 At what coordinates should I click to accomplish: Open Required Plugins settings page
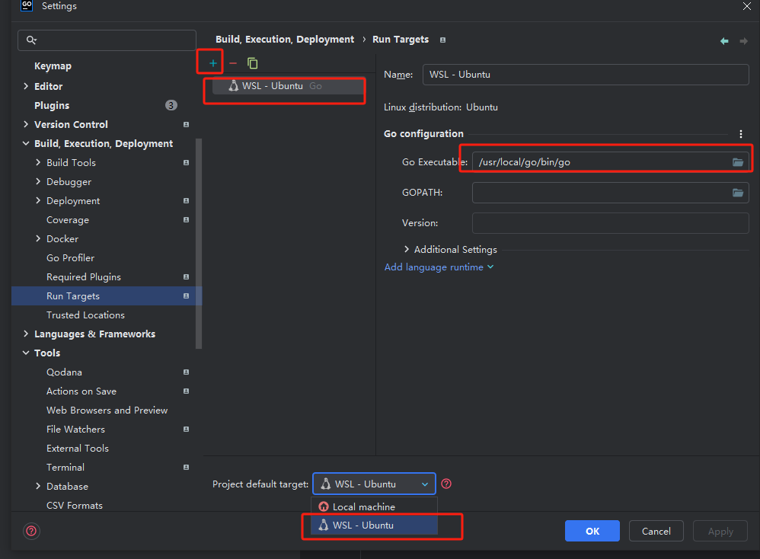pyautogui.click(x=84, y=276)
